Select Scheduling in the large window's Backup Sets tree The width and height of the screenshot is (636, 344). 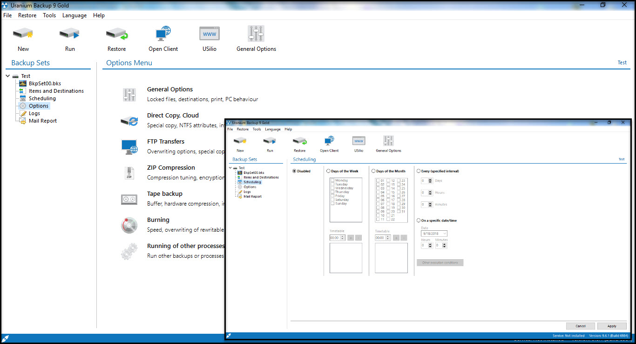click(42, 98)
